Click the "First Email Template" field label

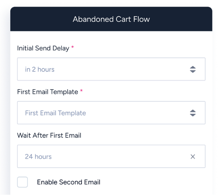tap(48, 92)
